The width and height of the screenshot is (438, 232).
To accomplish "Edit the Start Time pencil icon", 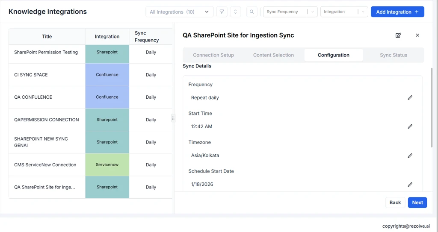I will 410,126.
